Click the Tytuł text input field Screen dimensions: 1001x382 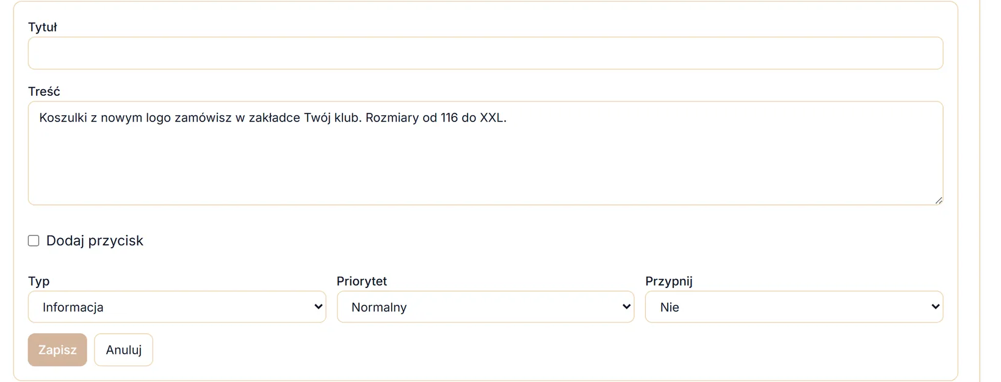tap(485, 53)
